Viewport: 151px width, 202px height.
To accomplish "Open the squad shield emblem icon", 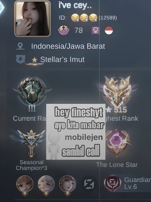I will point(21,59).
